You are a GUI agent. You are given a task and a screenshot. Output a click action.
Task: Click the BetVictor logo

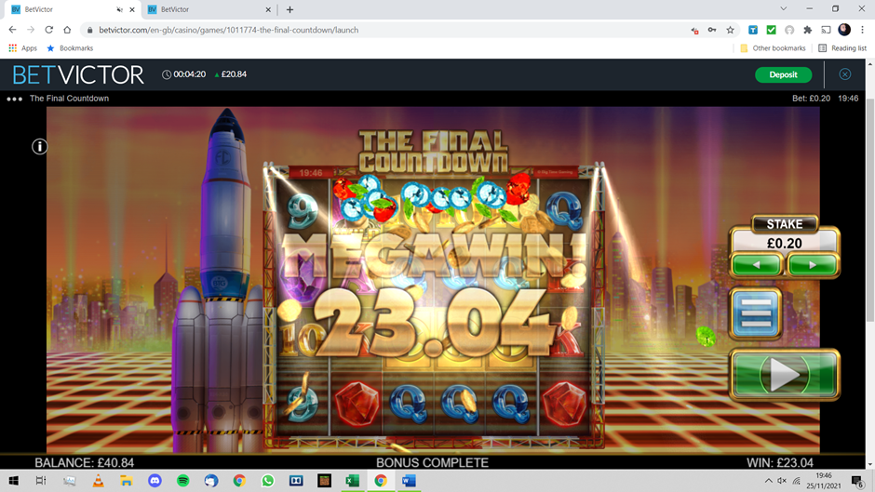pos(78,74)
